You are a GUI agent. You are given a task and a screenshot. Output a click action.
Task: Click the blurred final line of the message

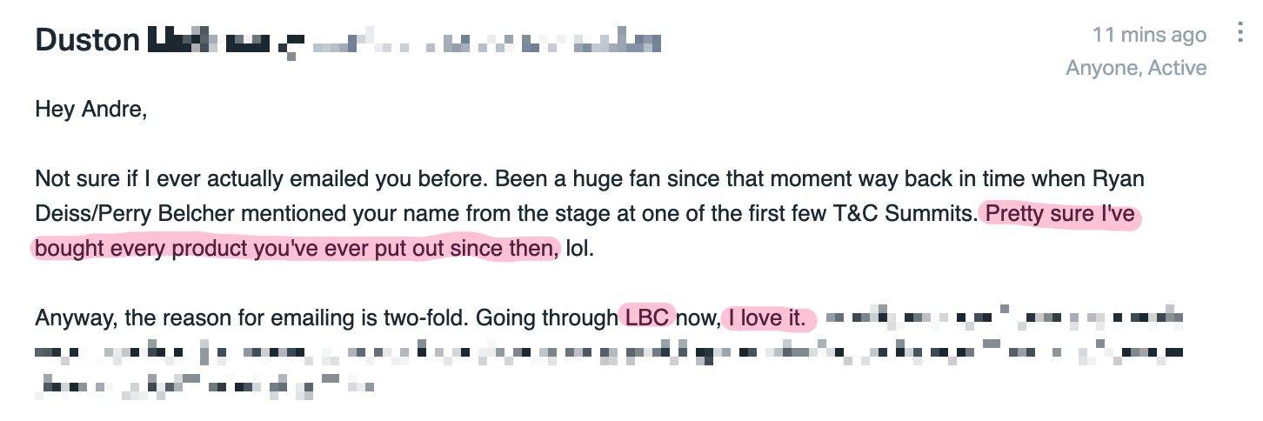[x=205, y=387]
